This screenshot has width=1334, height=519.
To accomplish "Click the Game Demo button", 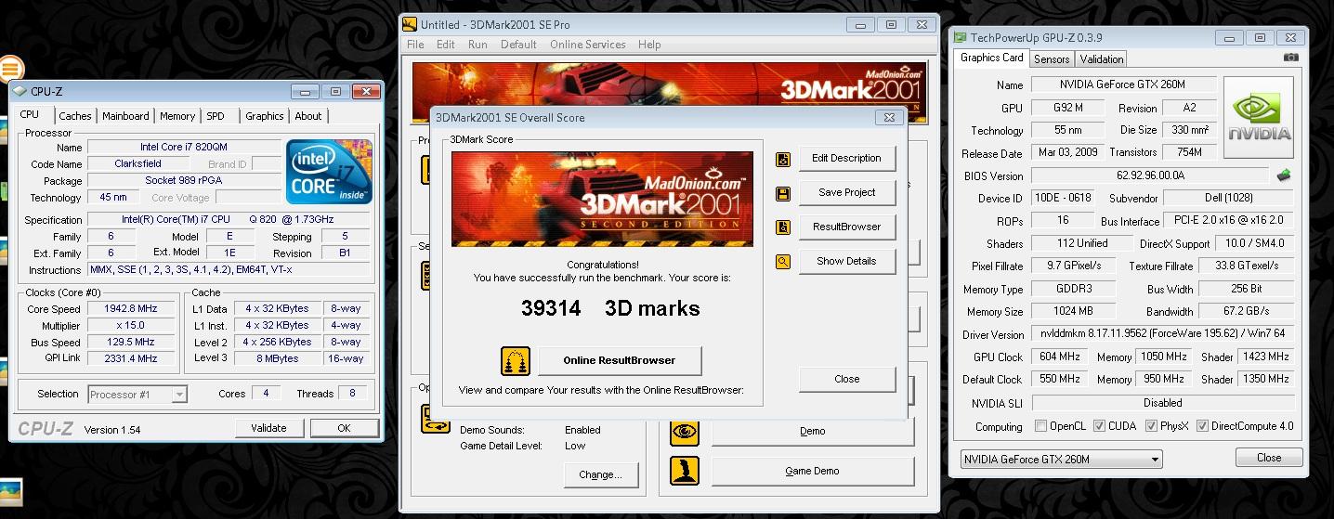I will point(812,471).
